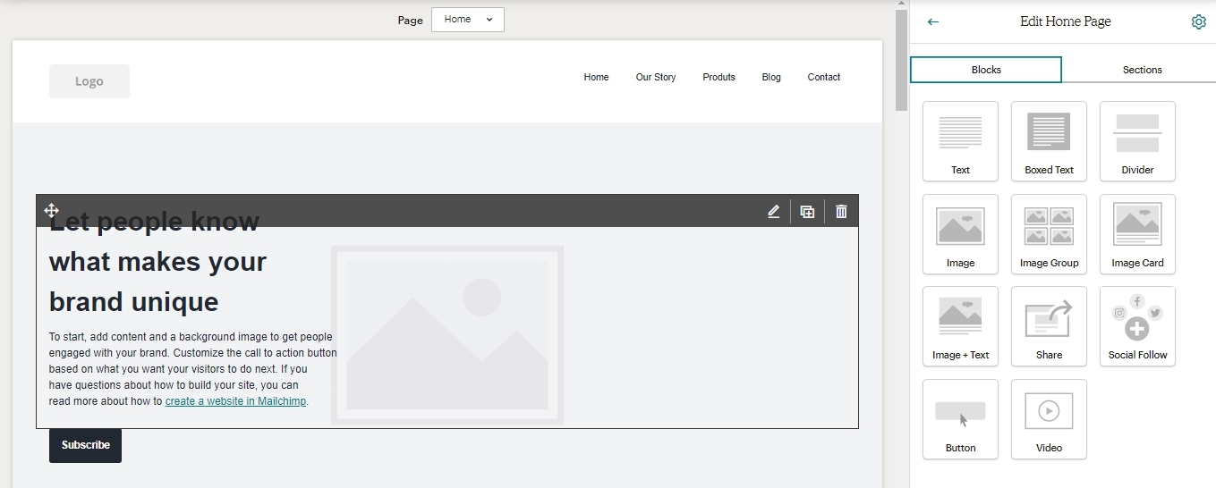The width and height of the screenshot is (1216, 488).
Task: Add an Image Card block
Action: (x=1137, y=234)
